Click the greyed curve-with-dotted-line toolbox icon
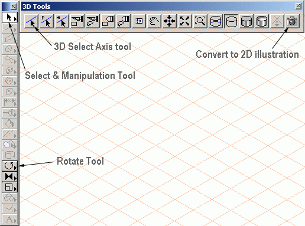The image size is (305, 226). (x=9, y=208)
